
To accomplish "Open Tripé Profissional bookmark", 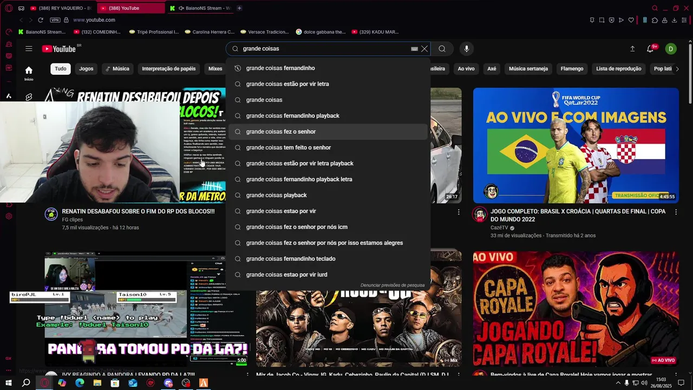I will pyautogui.click(x=154, y=32).
